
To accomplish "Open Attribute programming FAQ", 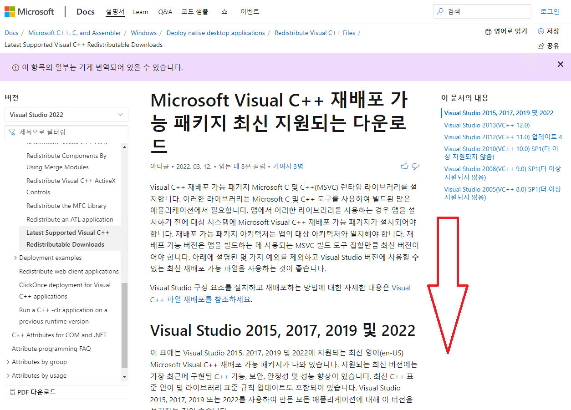I will 51,349.
